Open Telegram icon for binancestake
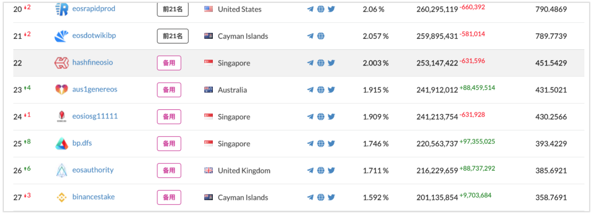 310,197
